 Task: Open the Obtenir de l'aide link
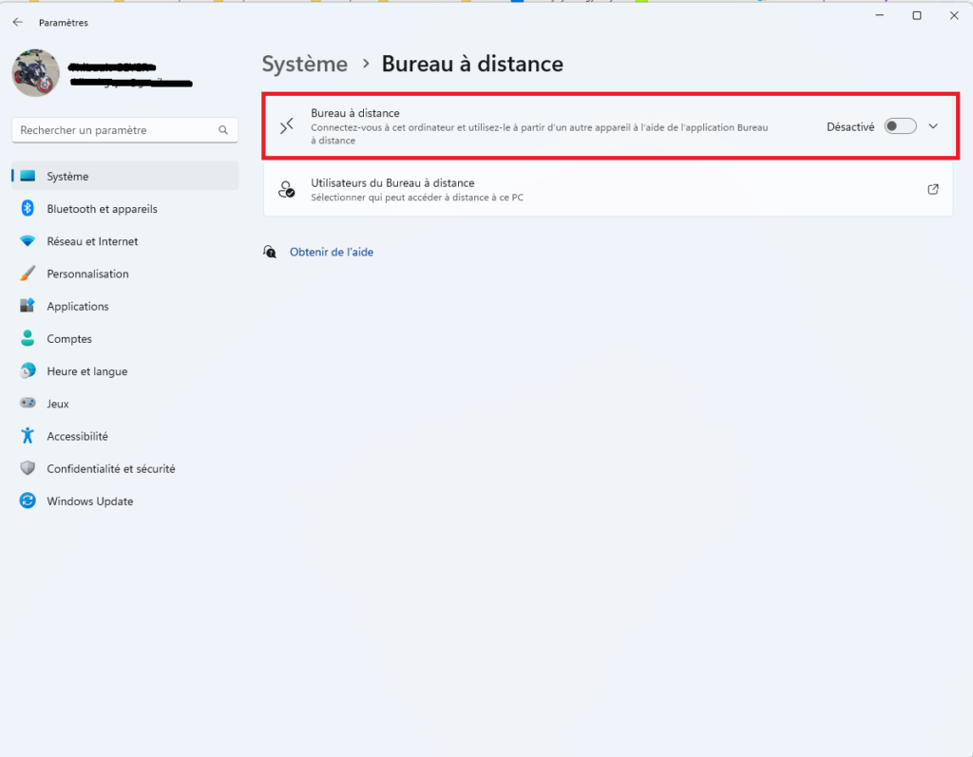coord(332,252)
